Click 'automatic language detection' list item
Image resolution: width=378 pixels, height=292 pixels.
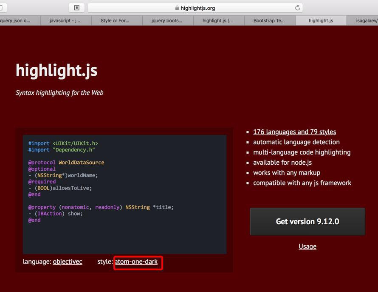pos(296,142)
